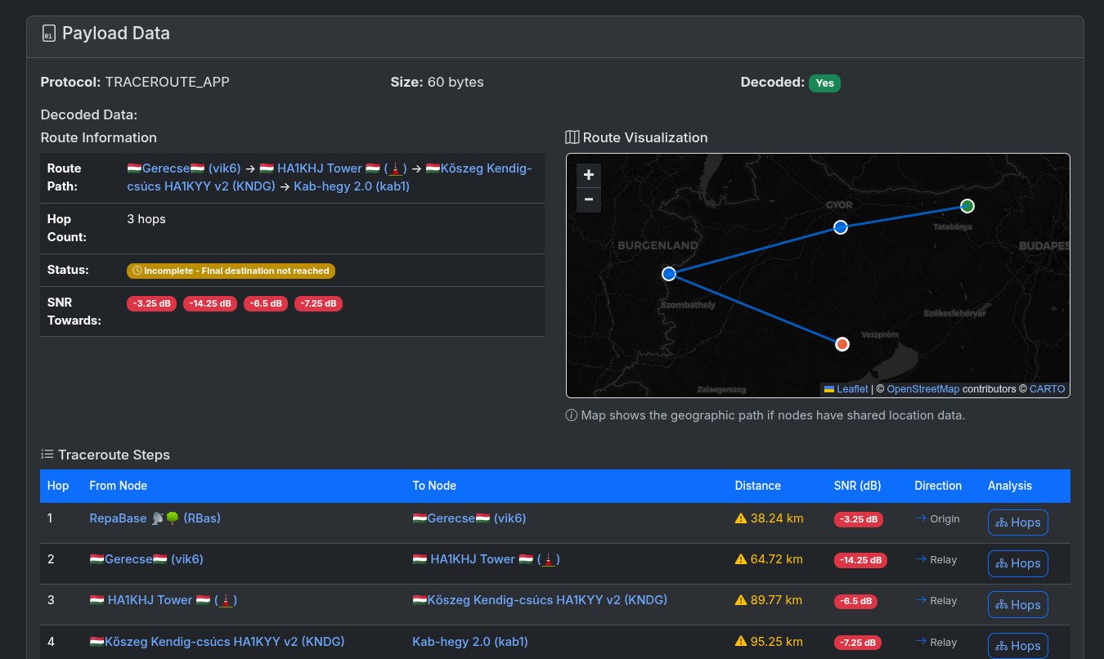Select the green origin marker on map
The width and height of the screenshot is (1104, 659).
point(967,206)
